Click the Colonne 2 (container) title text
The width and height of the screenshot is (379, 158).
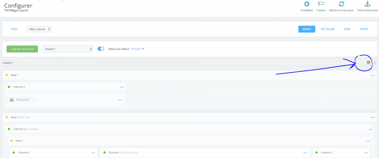(x=26, y=129)
